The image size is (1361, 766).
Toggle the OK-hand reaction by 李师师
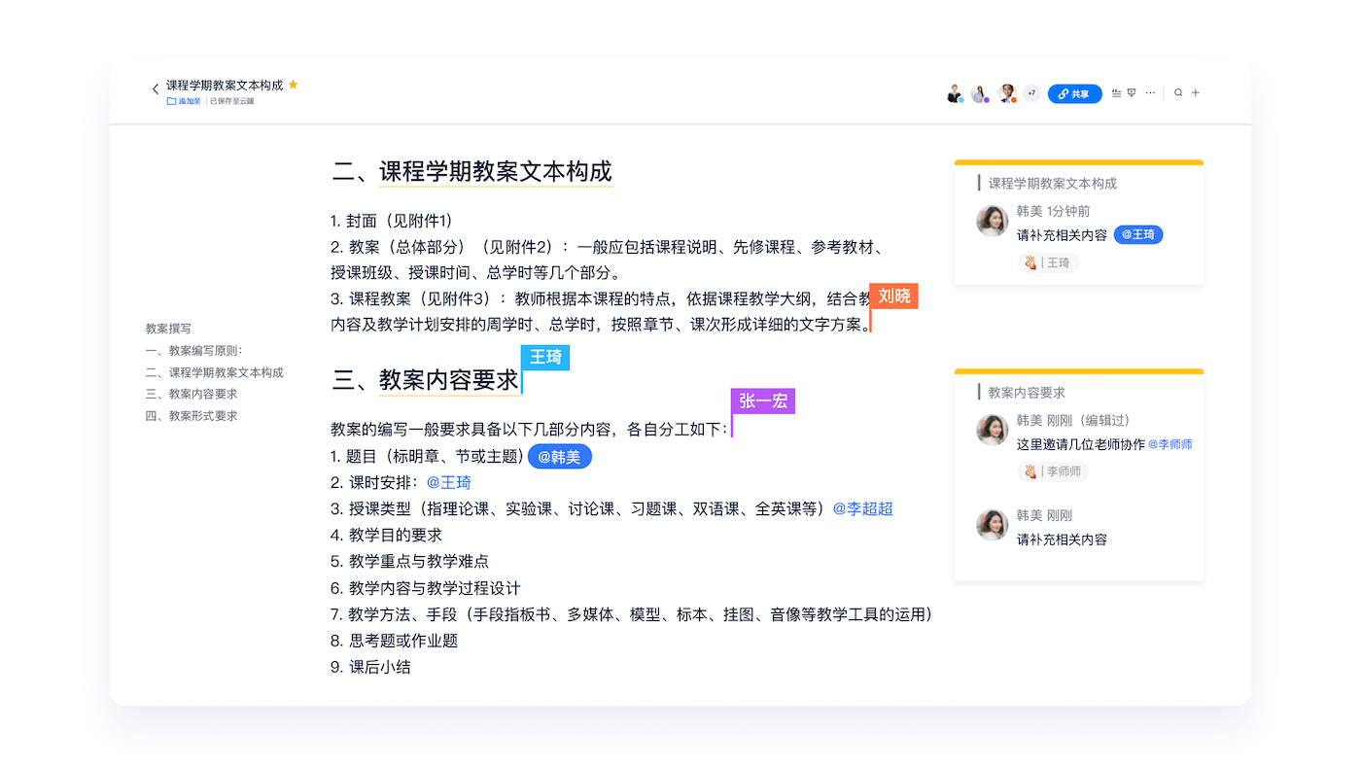click(1053, 471)
